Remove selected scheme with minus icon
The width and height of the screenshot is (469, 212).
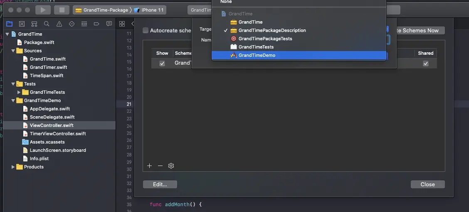click(160, 166)
